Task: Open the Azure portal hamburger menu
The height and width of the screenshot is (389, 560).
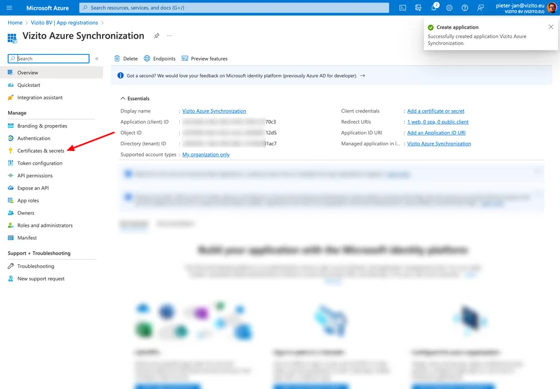Action: pyautogui.click(x=9, y=7)
